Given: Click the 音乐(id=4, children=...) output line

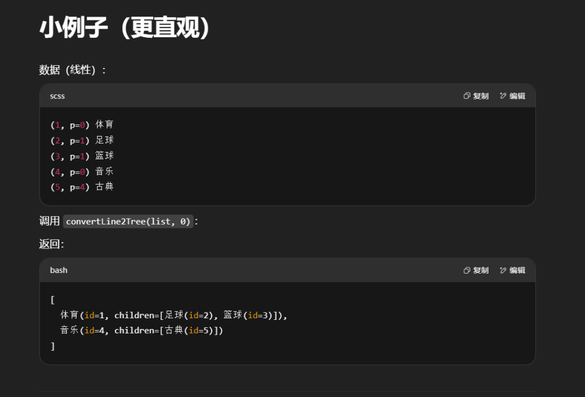Looking at the screenshot, I should (142, 330).
